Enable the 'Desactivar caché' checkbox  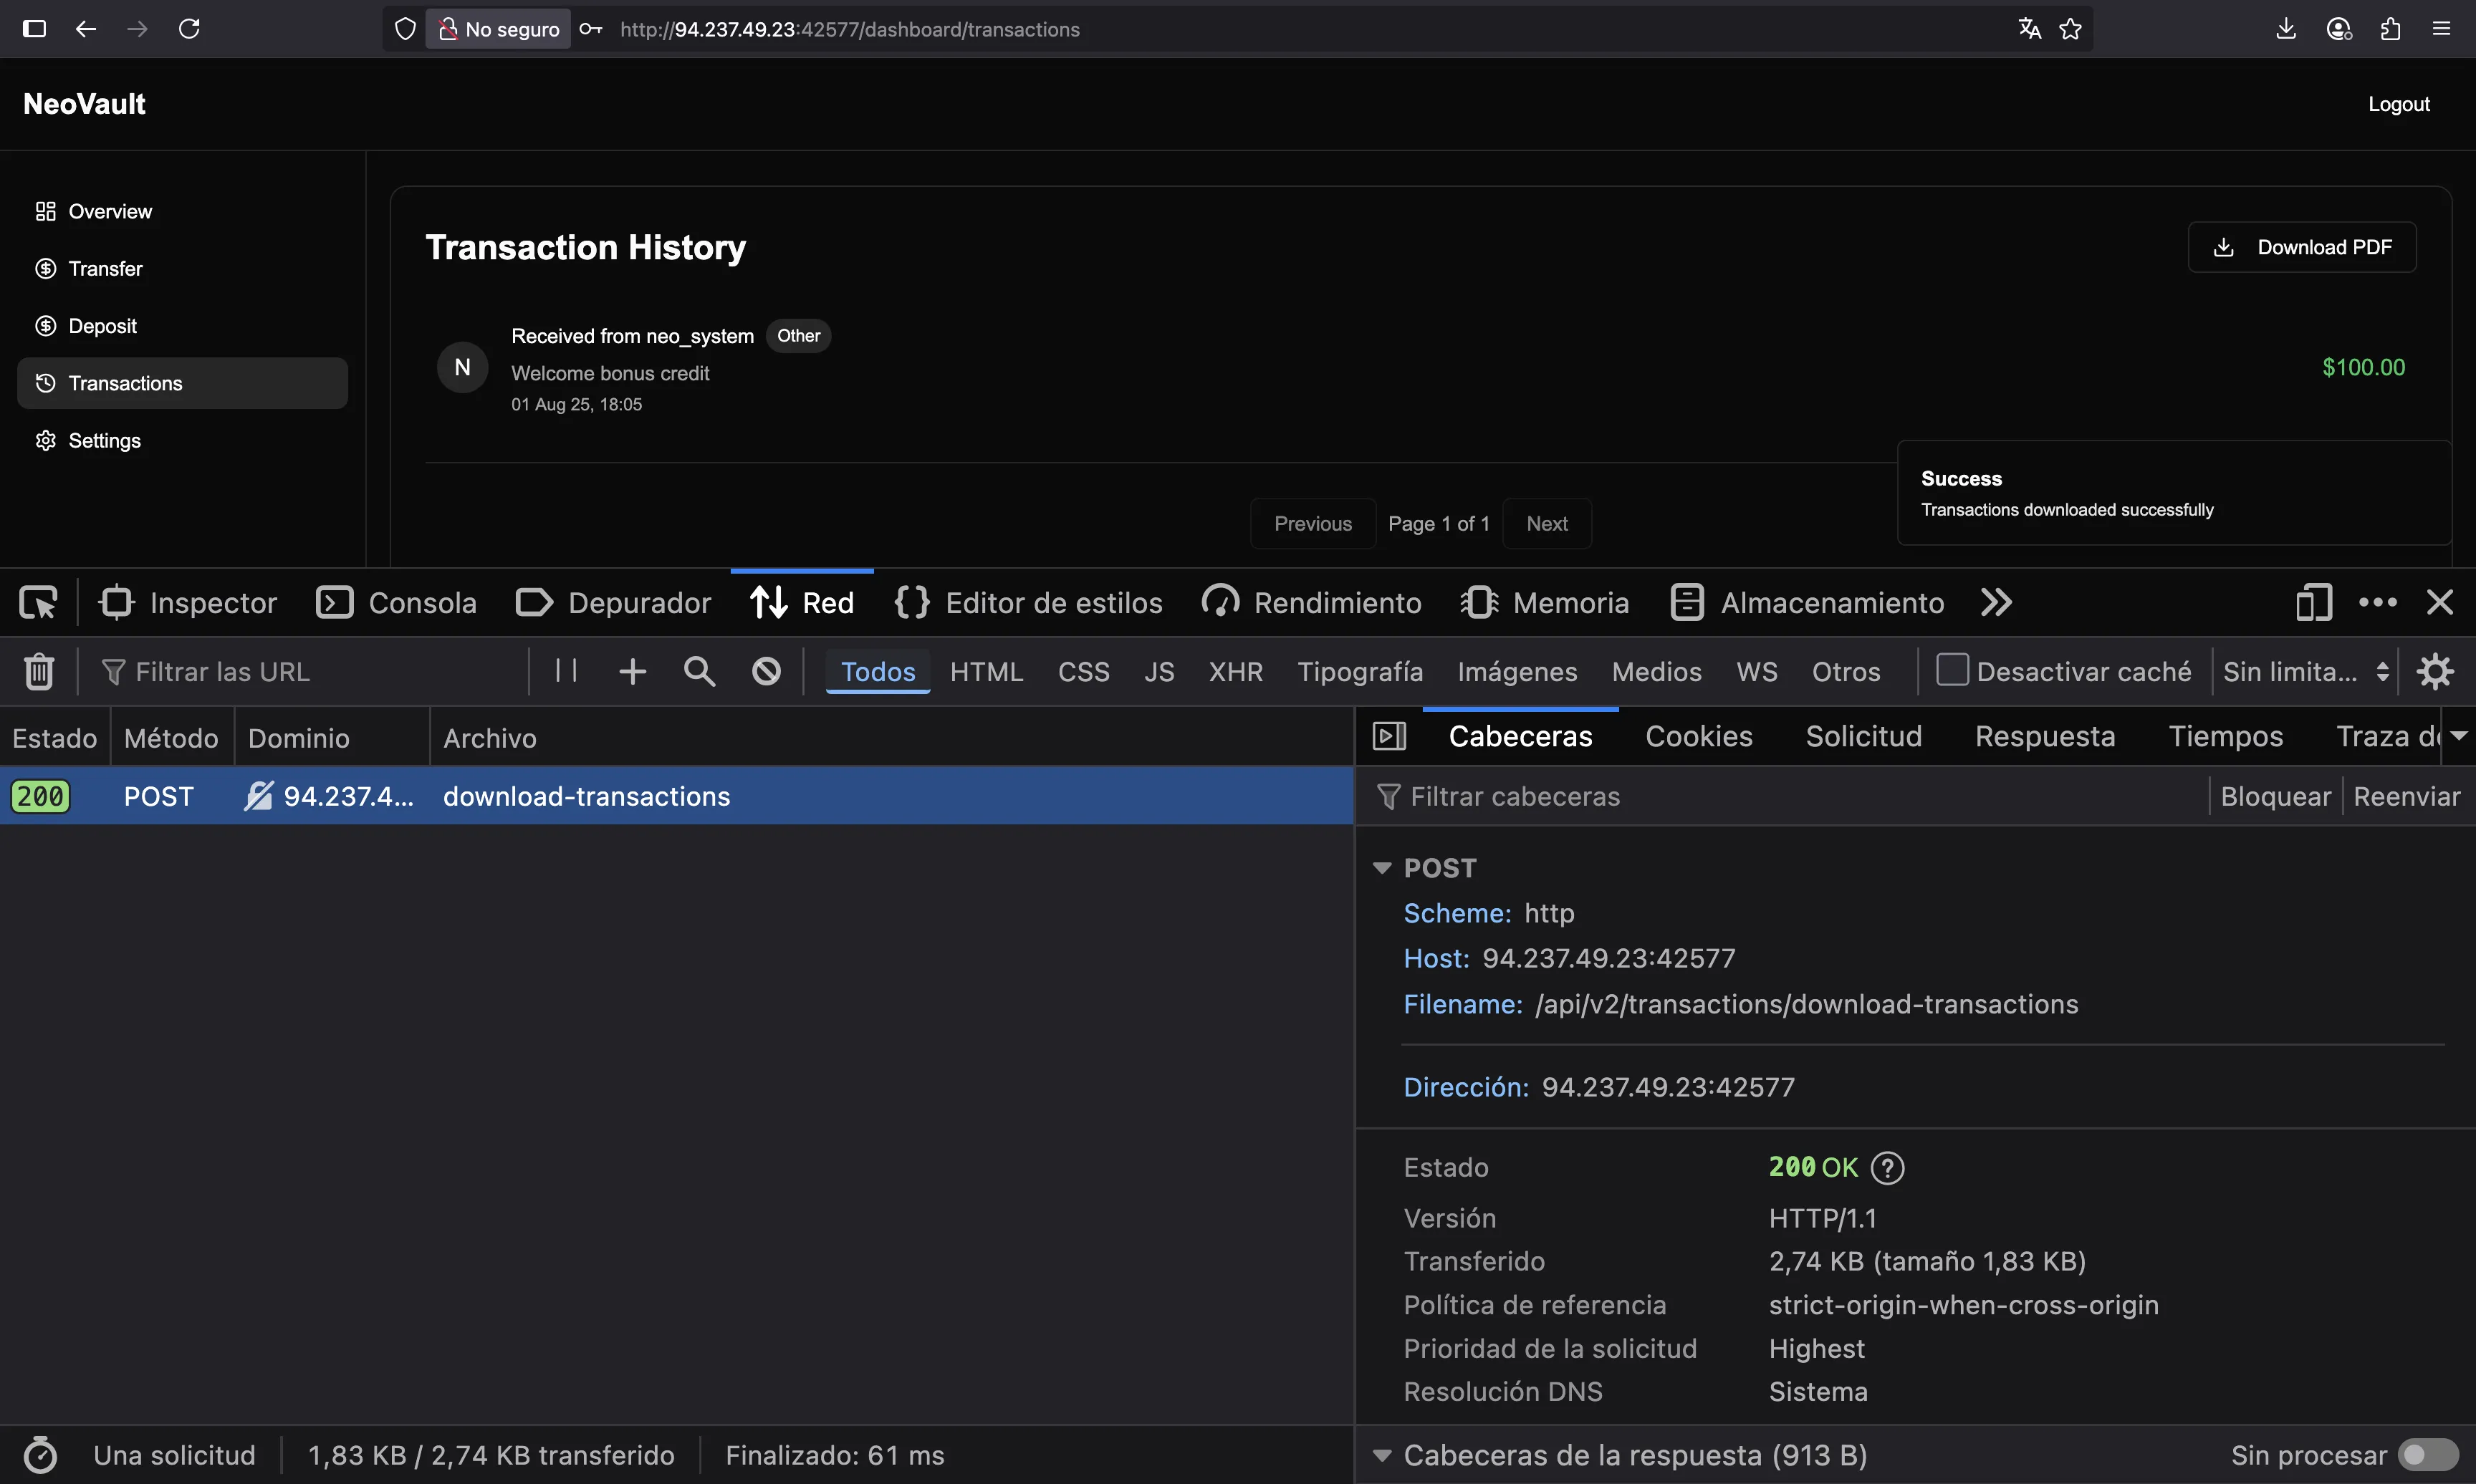click(x=1953, y=670)
